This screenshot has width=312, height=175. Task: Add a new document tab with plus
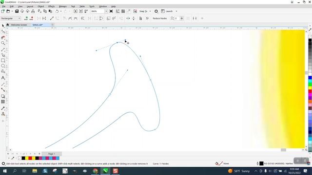pyautogui.click(x=53, y=25)
